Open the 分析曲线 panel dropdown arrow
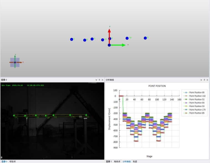 (201, 80)
